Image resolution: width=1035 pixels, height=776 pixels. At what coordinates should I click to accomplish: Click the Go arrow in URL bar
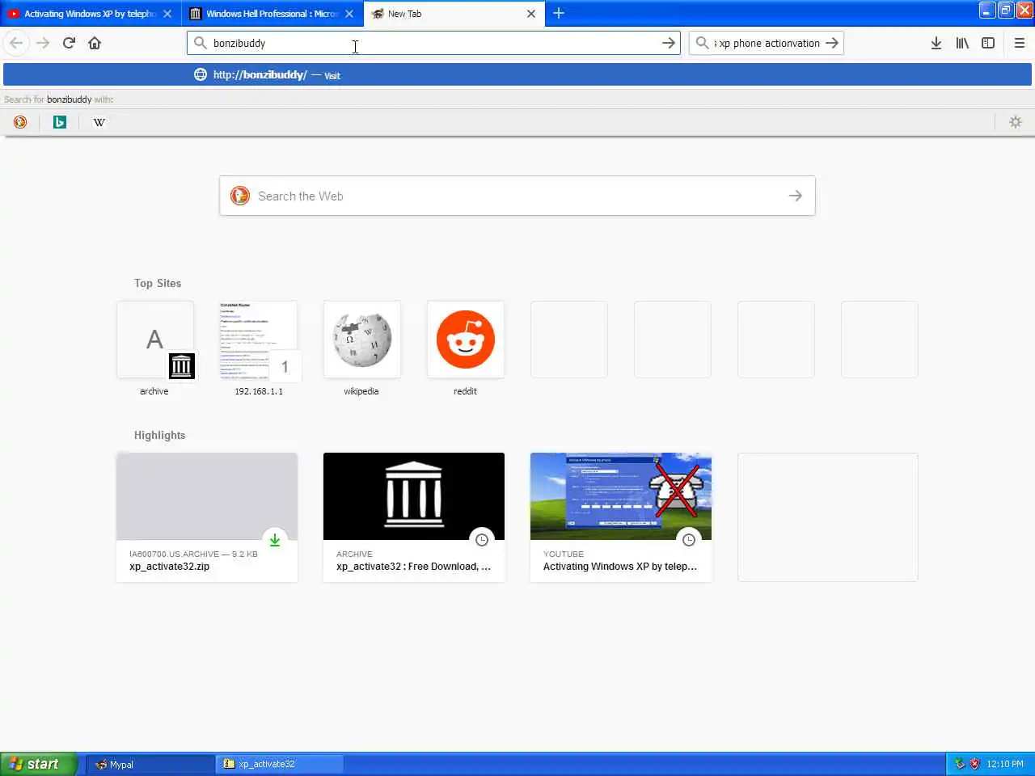coord(668,43)
